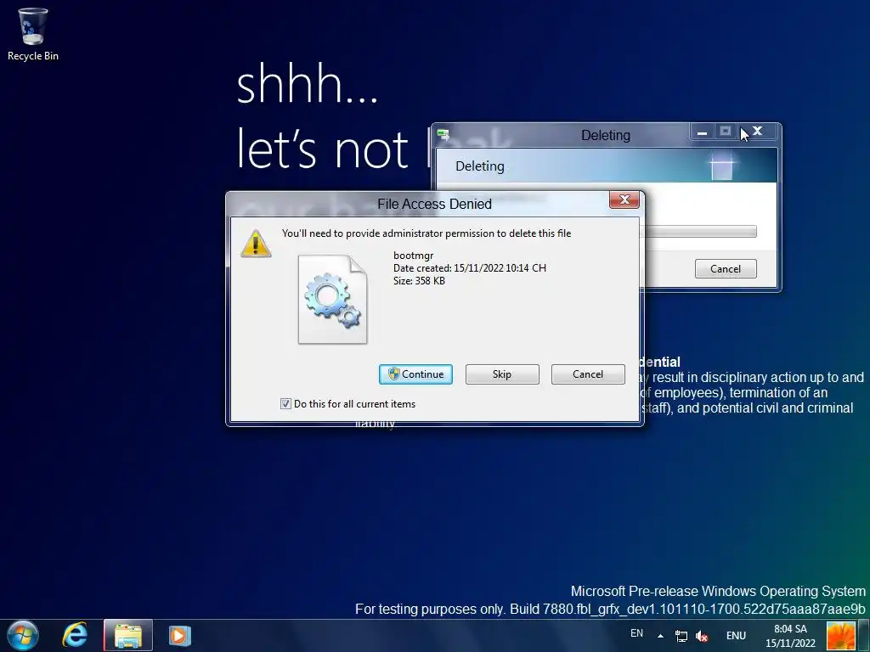Image resolution: width=870 pixels, height=652 pixels.
Task: Click the ENU keyboard layout indicator
Action: pyautogui.click(x=737, y=636)
